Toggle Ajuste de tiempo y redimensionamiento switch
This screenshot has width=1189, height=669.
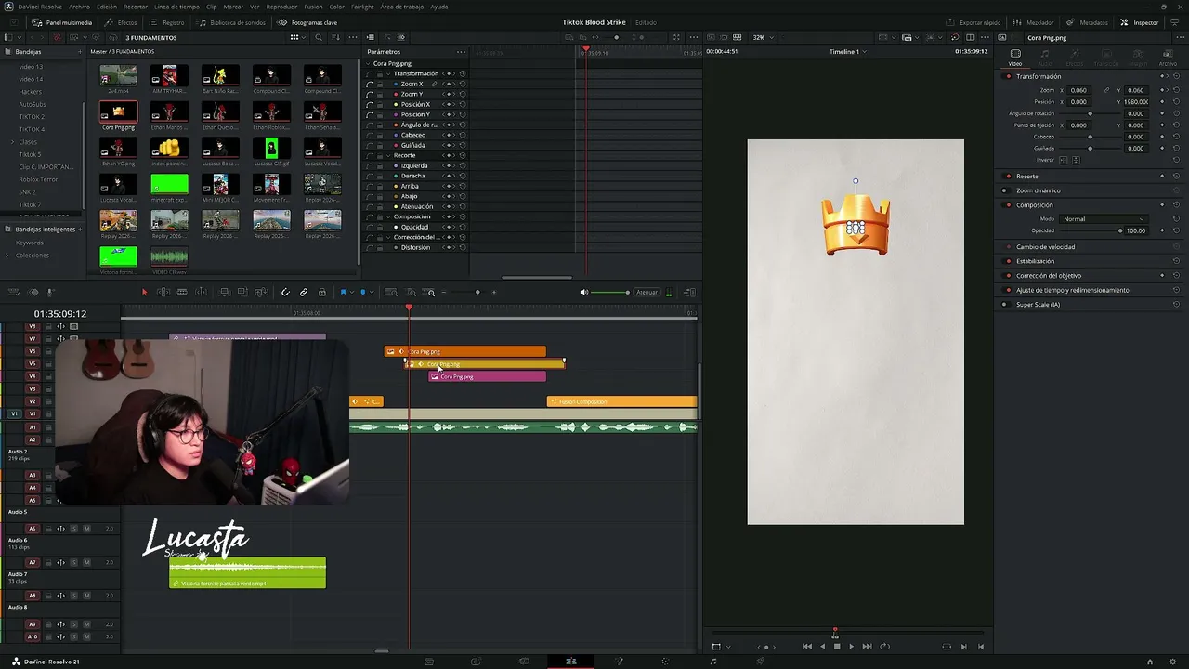click(1009, 290)
